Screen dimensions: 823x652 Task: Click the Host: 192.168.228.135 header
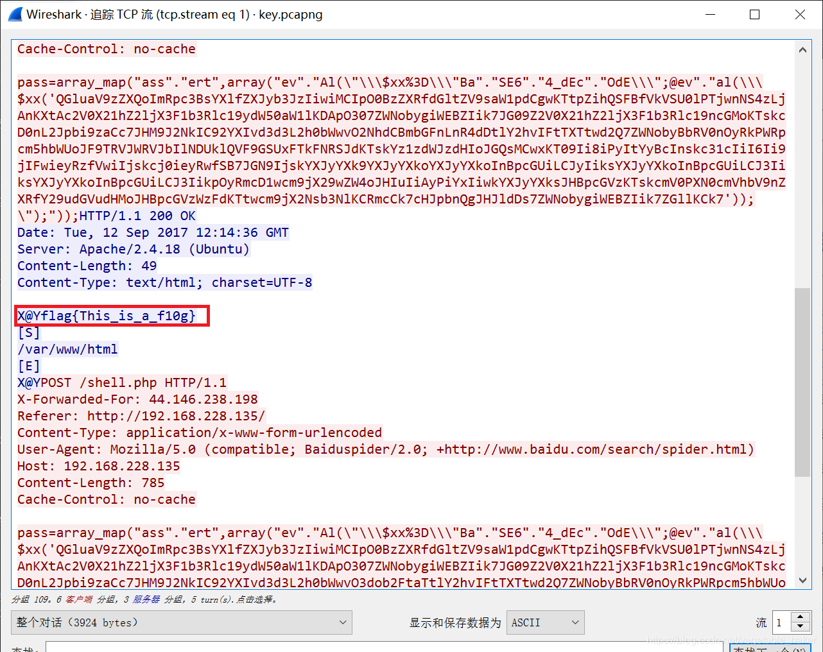[99, 466]
